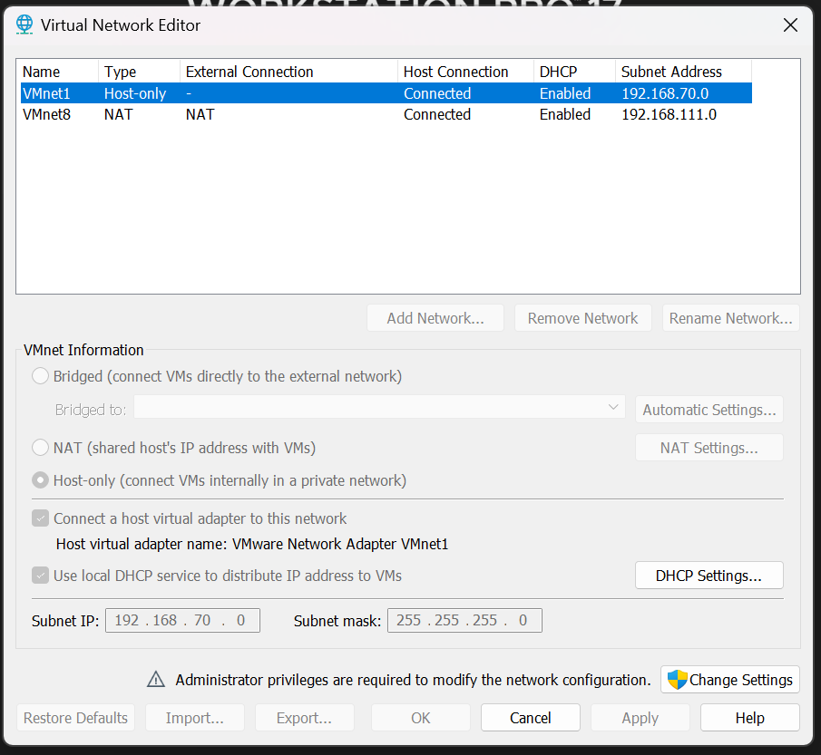Select the Bridged radio button
Screen dimensions: 821x755
tap(40, 375)
